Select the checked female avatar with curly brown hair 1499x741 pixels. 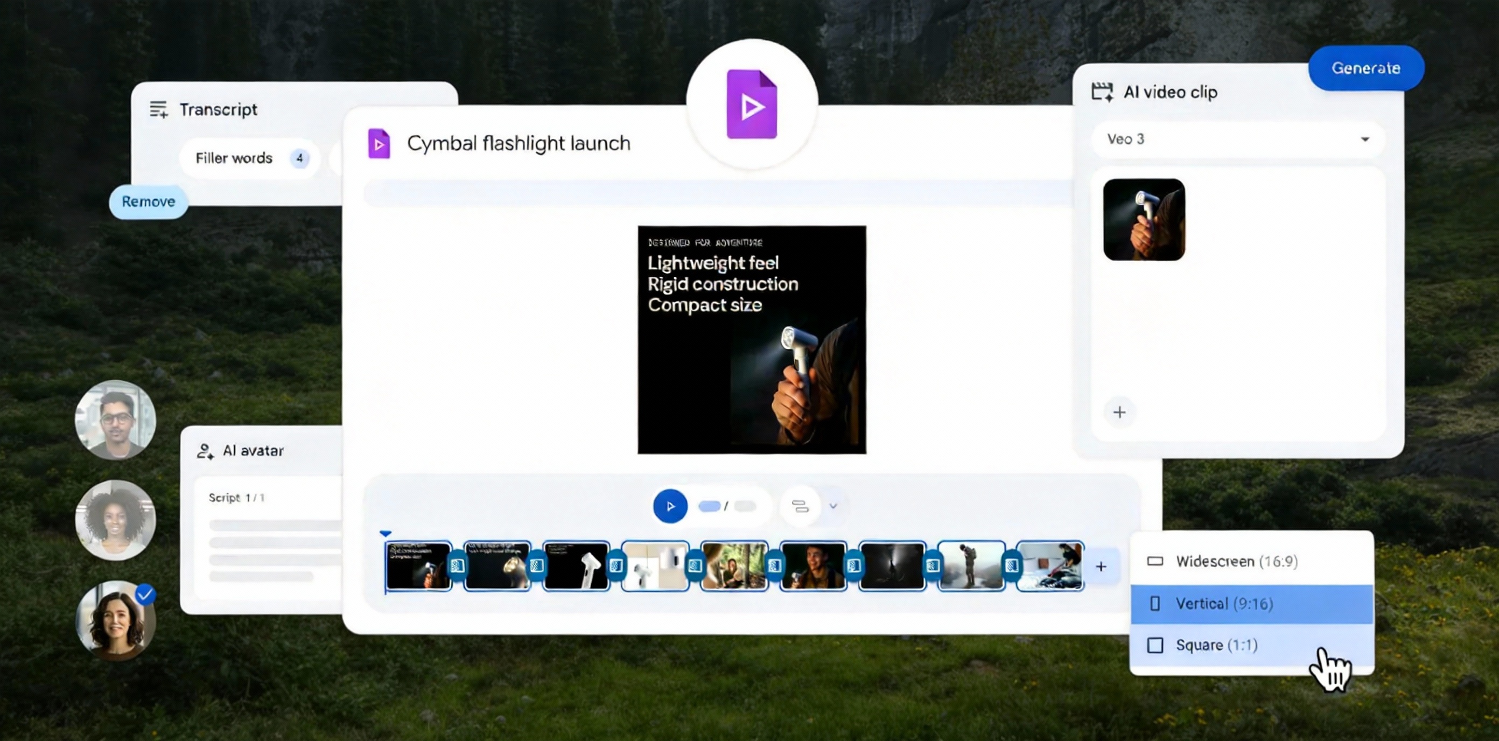[x=116, y=621]
